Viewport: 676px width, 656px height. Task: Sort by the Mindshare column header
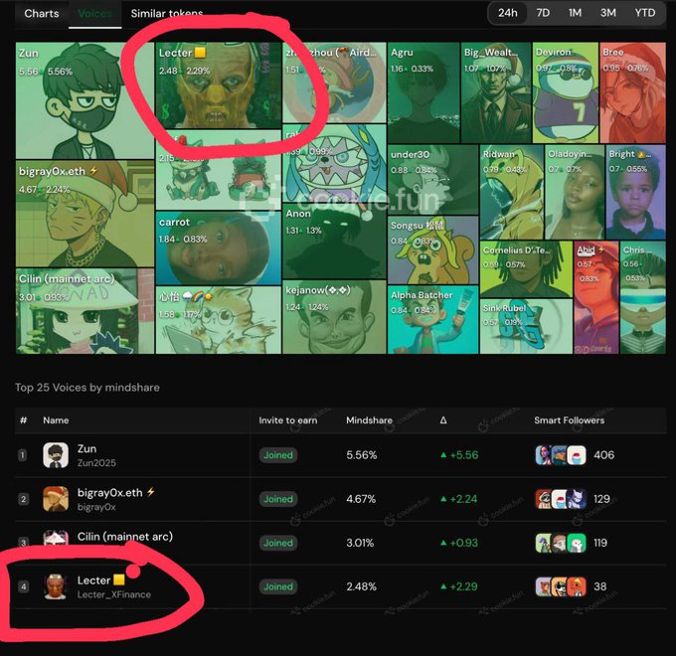click(369, 419)
